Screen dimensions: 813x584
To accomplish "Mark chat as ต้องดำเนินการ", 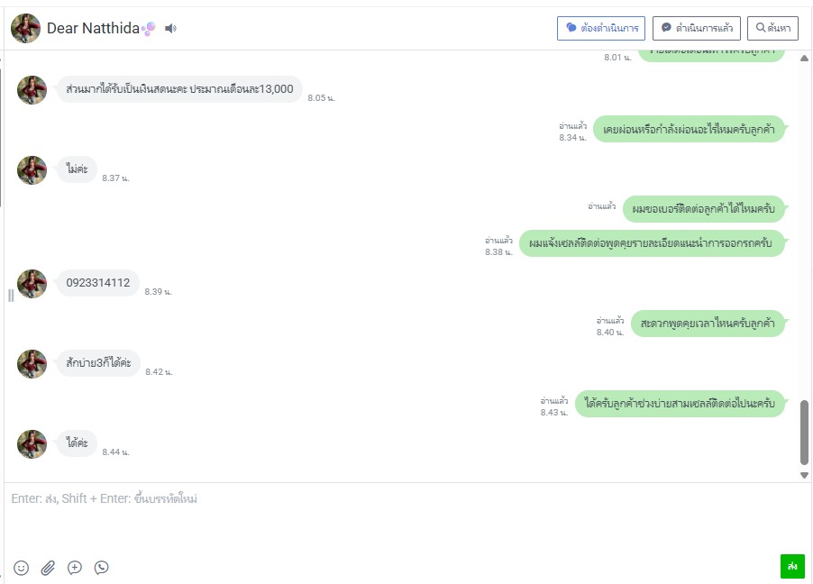I will [601, 28].
